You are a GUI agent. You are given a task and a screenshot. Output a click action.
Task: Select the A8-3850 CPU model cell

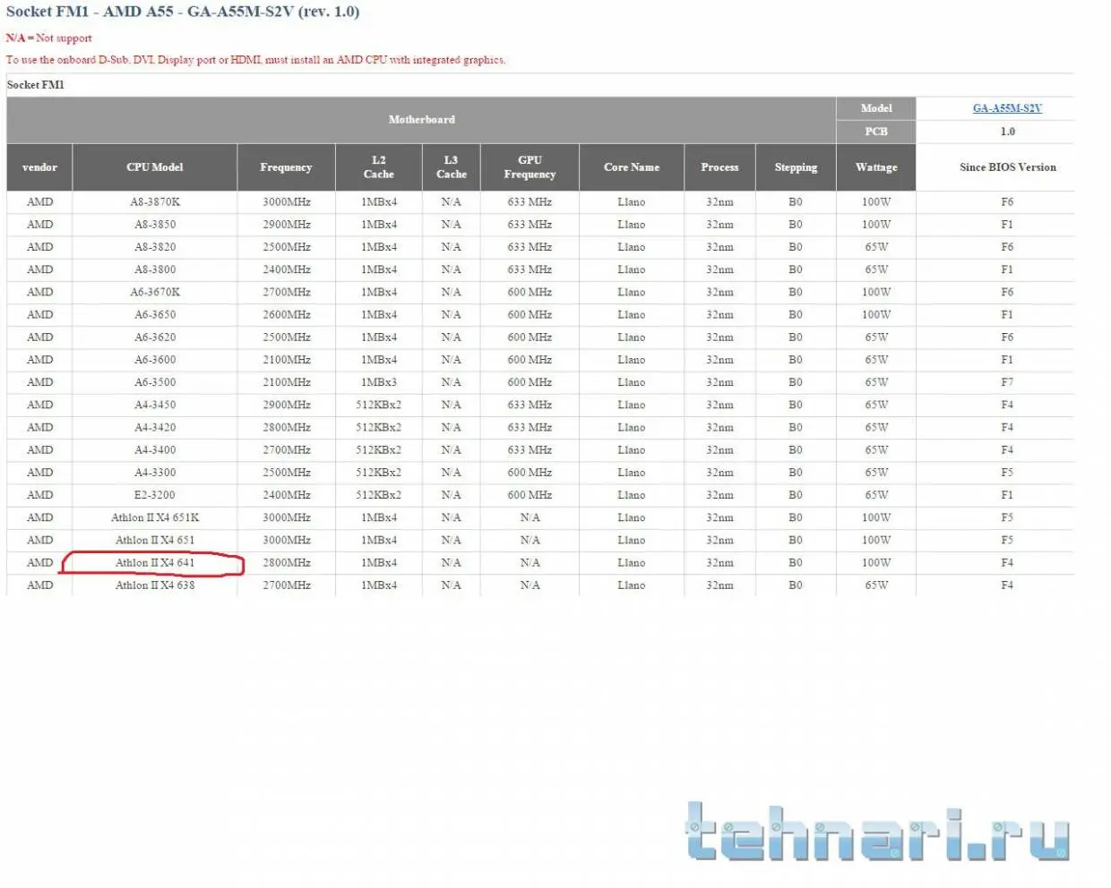pos(155,225)
